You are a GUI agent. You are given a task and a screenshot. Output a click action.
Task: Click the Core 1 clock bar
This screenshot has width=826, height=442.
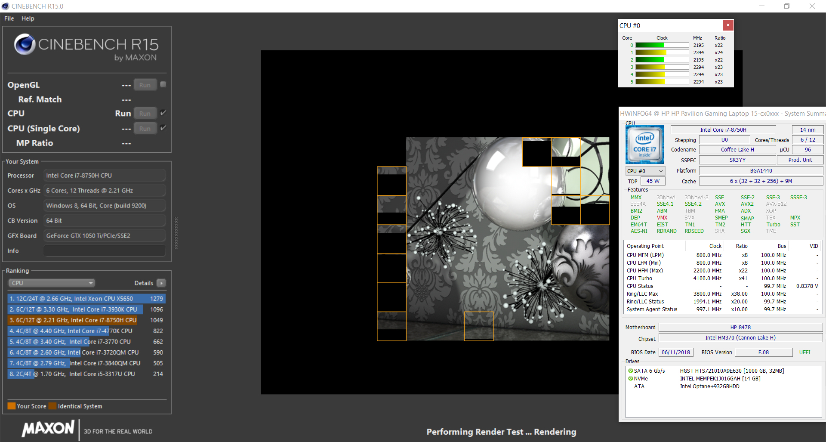point(662,53)
